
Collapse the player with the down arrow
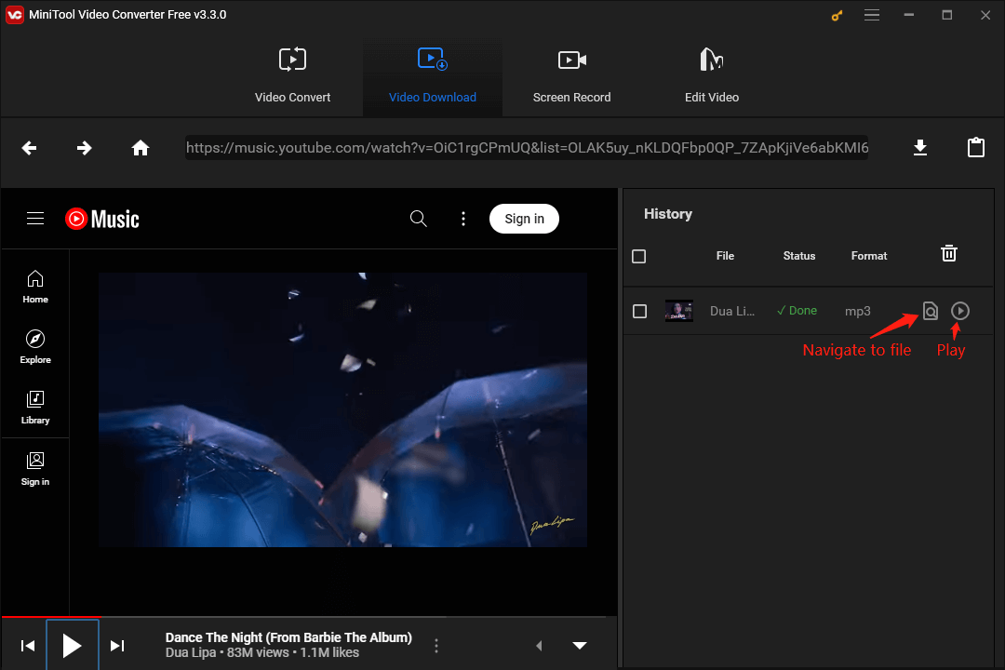[580, 646]
